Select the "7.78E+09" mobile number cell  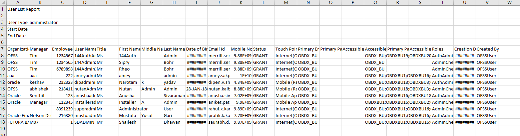pyautogui.click(x=241, y=115)
